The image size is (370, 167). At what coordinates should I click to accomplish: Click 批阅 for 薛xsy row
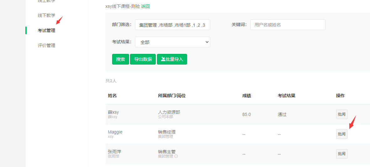click(342, 114)
